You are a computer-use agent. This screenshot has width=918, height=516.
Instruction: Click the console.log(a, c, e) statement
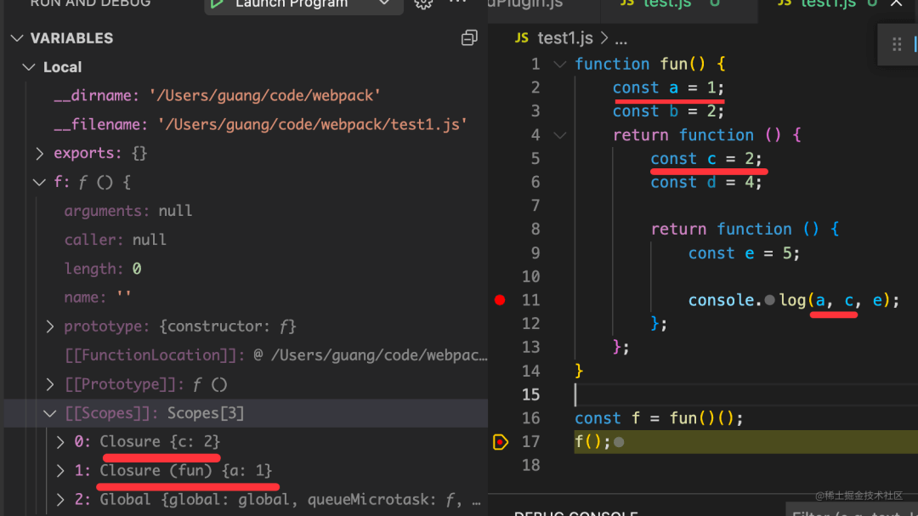pyautogui.click(x=793, y=300)
